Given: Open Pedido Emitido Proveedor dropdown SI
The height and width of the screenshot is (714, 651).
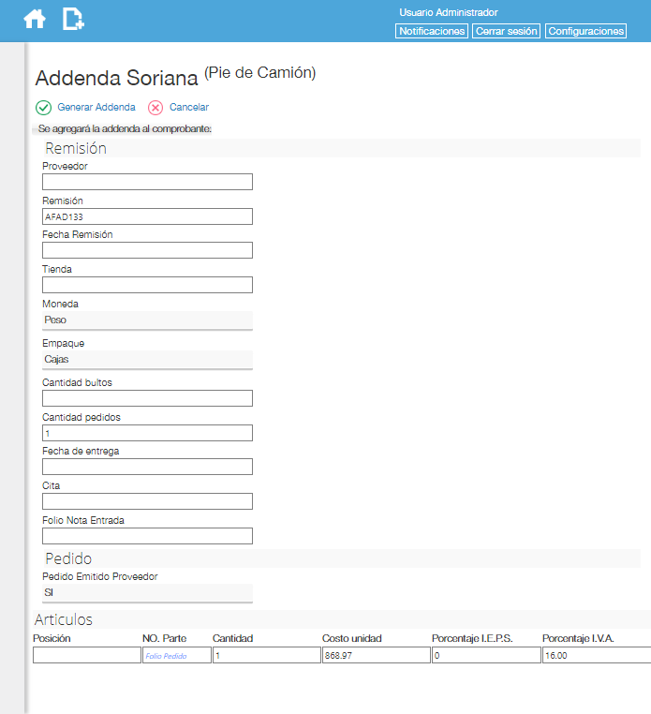Looking at the screenshot, I should coord(147,593).
